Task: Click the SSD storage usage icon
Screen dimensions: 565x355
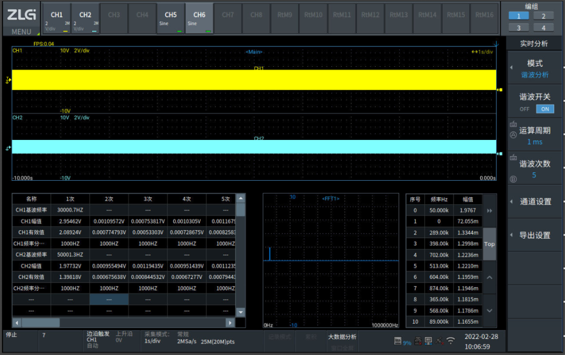Action: click(x=398, y=341)
